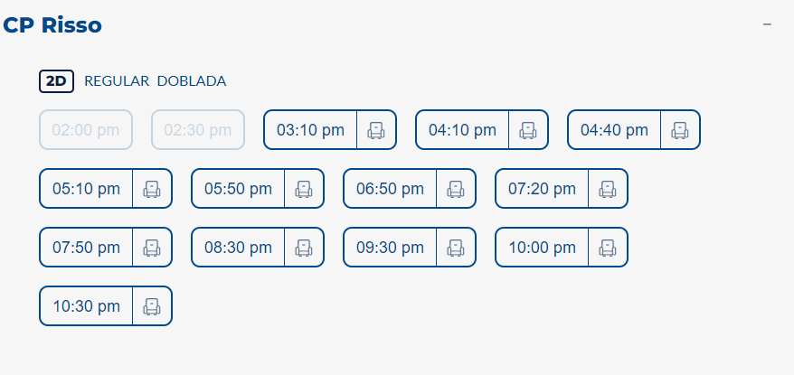View seats for the 05:10 pm showtime
This screenshot has width=794, height=375.
tap(152, 189)
